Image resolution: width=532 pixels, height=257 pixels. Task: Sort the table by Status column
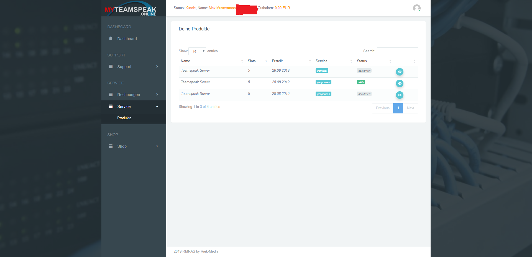point(362,61)
